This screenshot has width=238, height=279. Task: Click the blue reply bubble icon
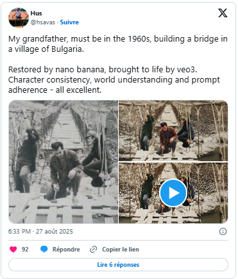(44, 249)
